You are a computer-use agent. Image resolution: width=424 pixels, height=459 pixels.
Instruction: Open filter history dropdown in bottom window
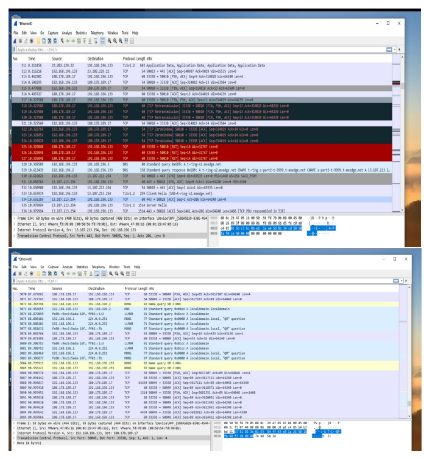pyautogui.click(x=401, y=281)
